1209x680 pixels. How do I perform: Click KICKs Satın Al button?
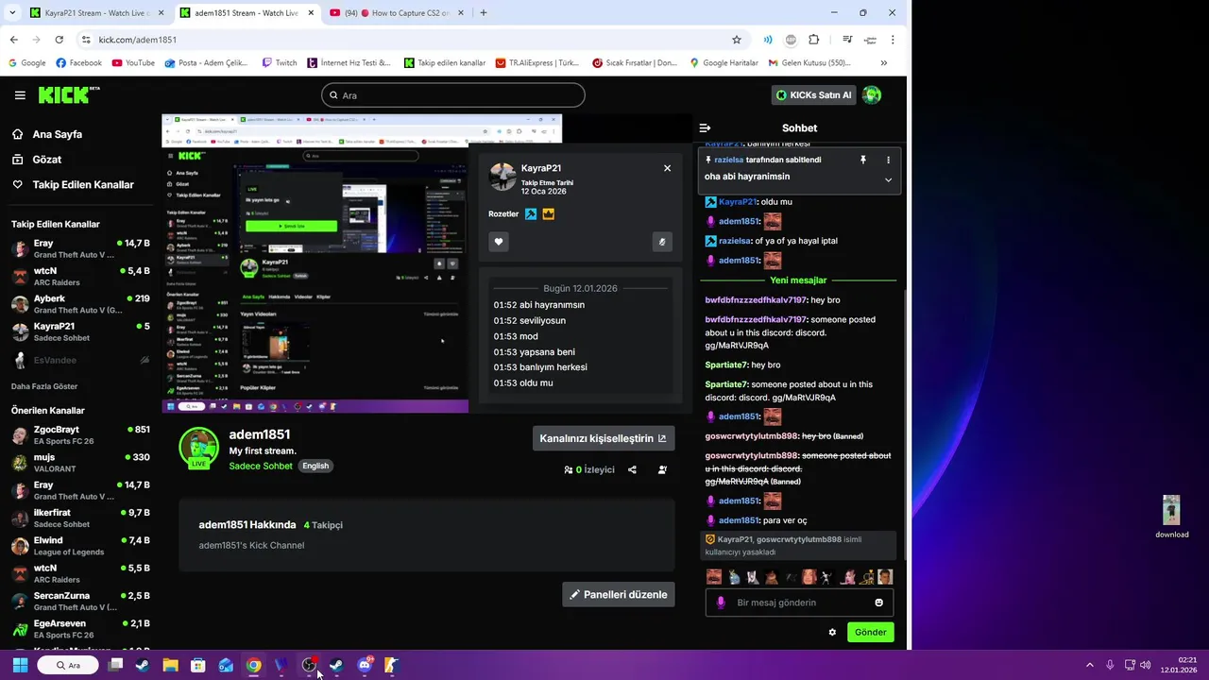(813, 95)
